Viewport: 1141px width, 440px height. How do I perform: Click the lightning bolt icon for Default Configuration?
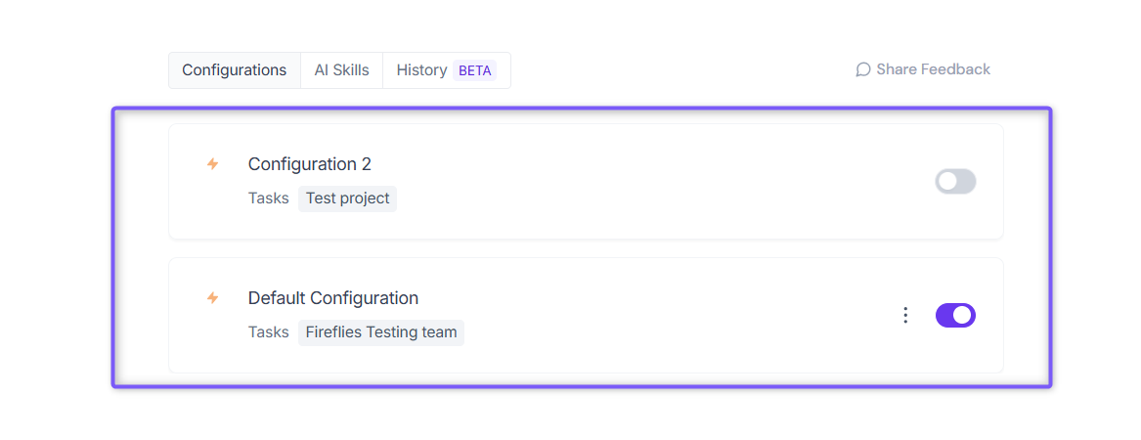coord(212,298)
